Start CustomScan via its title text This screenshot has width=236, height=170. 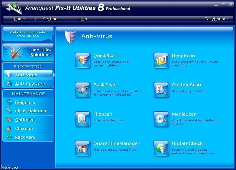point(186,85)
